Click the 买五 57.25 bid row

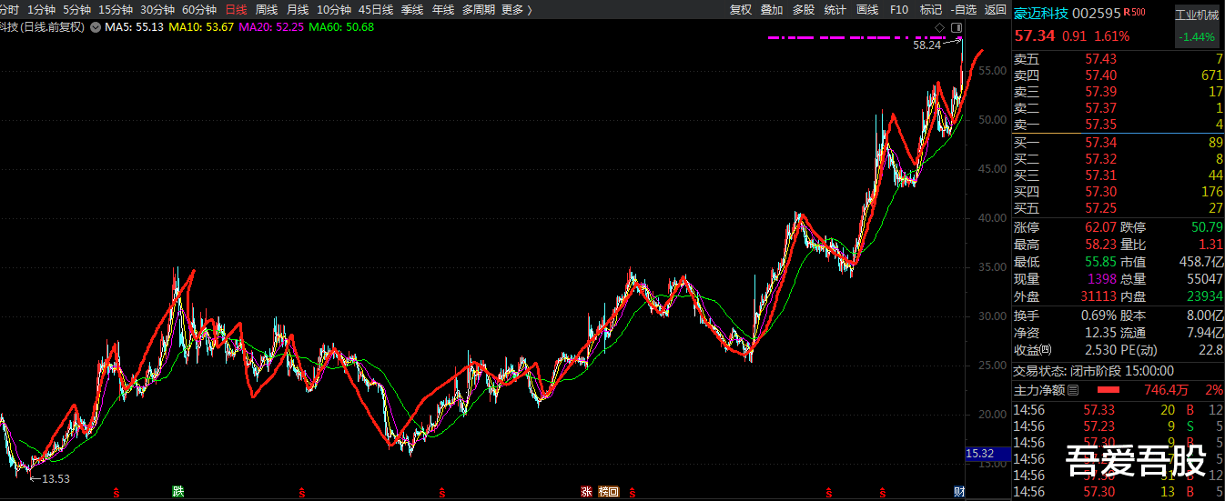point(1119,208)
